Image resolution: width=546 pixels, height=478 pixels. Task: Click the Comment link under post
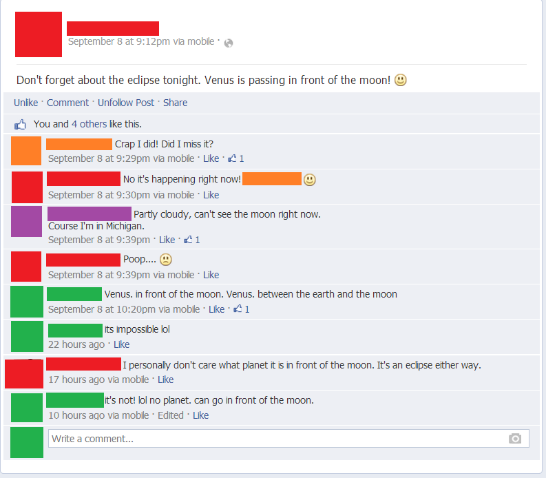[68, 103]
